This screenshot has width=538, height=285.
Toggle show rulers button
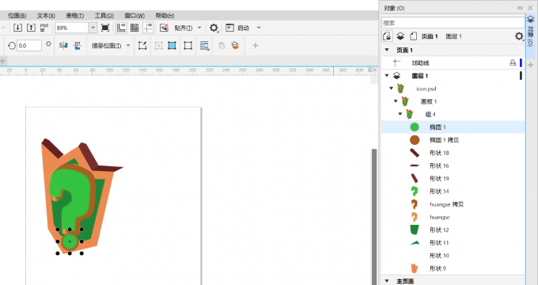[x=121, y=28]
